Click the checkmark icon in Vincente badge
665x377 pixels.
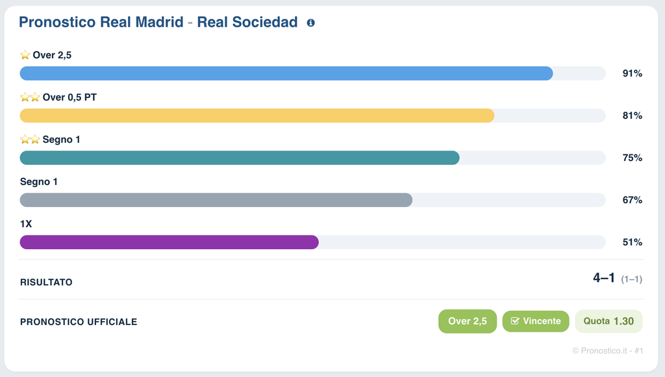click(x=515, y=321)
